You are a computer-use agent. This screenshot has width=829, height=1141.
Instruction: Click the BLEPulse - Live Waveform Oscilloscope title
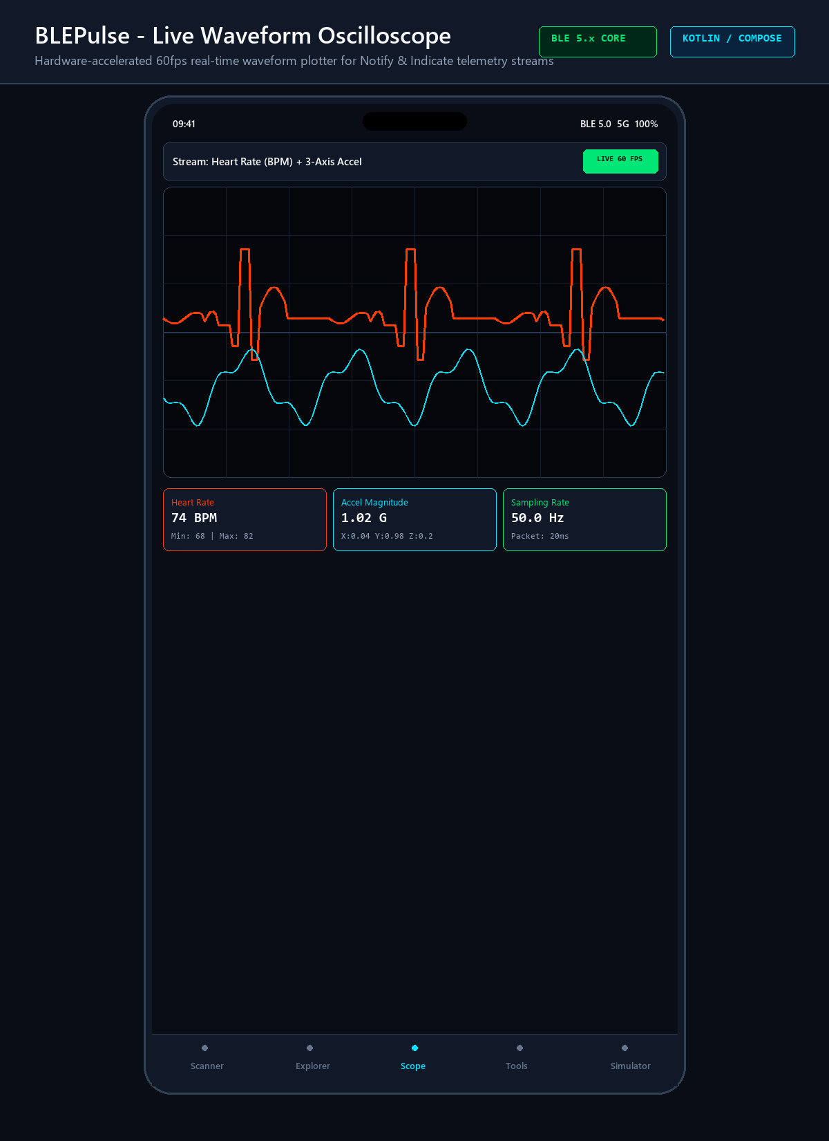coord(242,35)
